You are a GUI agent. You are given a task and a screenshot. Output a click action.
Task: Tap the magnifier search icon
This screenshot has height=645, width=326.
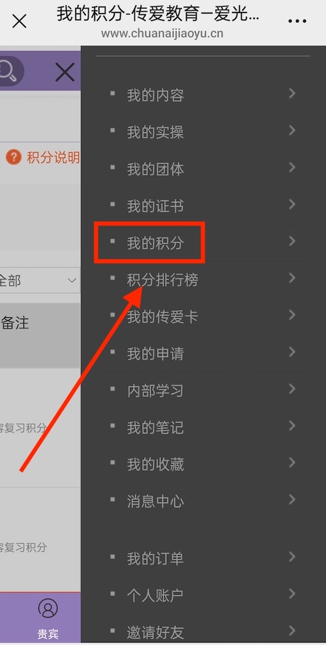8,72
